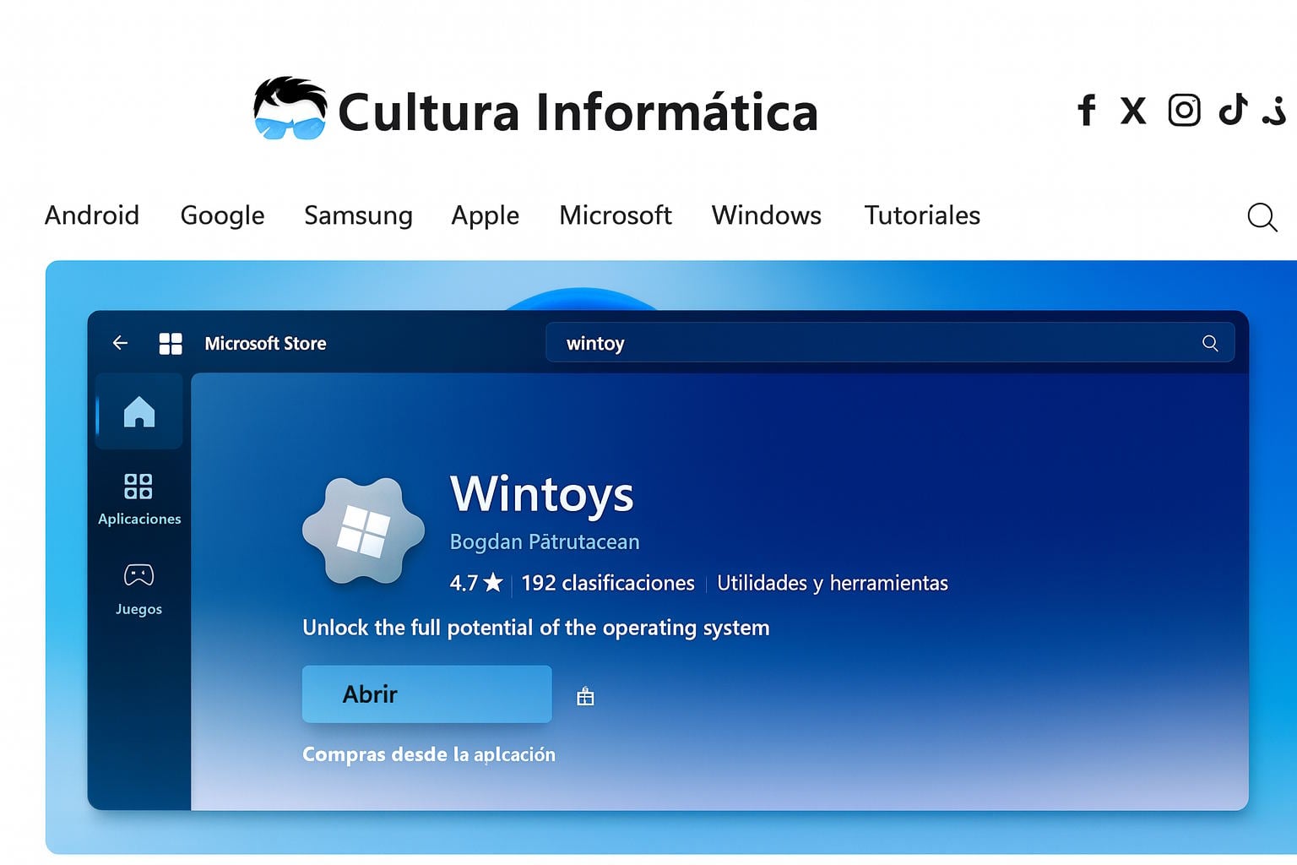The image size is (1297, 865).
Task: Click the Microsoft Store back arrow
Action: tap(120, 343)
